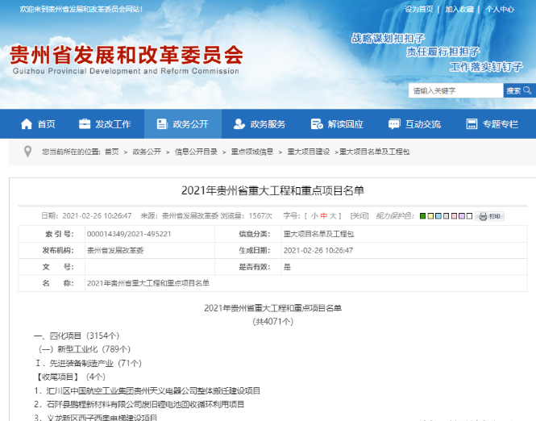Click 是 in the 是否有效 row
This screenshot has height=421, width=536.
pos(287,267)
